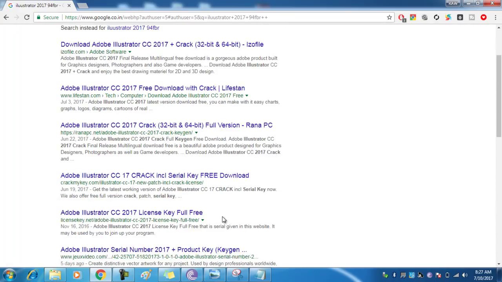Open the taskbar clock showing 8:27 AM

[x=483, y=275]
